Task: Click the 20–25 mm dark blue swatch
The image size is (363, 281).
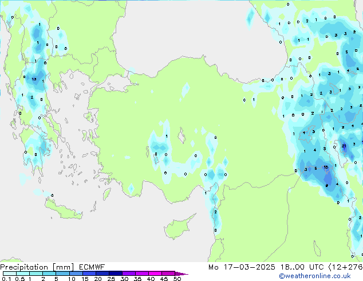Action: tap(102, 274)
